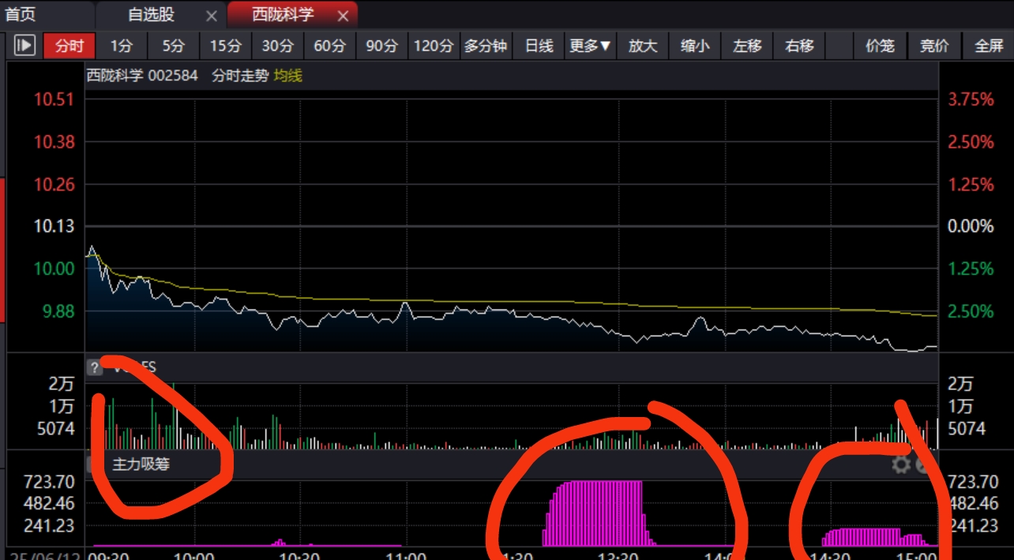
Task: Switch to 60分 period
Action: 330,46
